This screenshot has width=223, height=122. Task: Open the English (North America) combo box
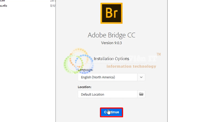point(108,77)
